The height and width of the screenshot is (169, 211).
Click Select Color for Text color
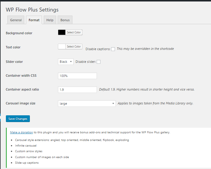pyautogui.click(x=74, y=47)
